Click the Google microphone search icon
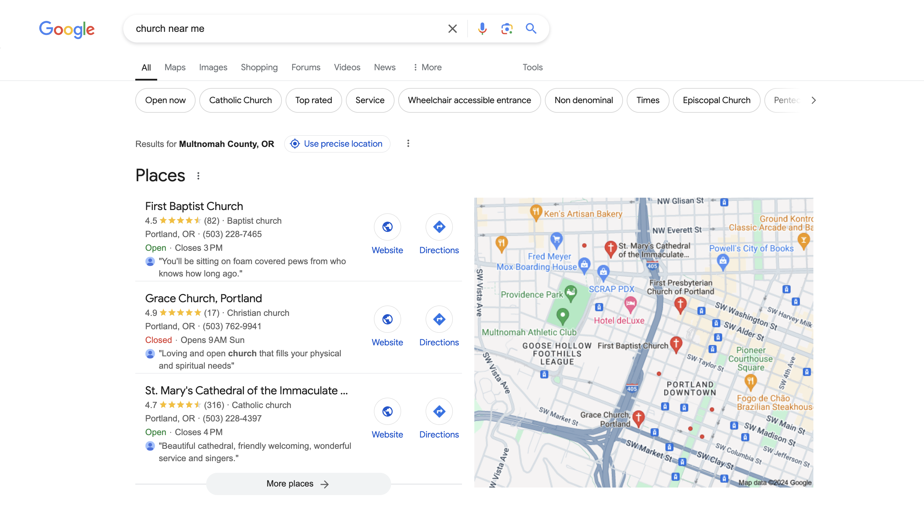Image resolution: width=924 pixels, height=505 pixels. [482, 29]
